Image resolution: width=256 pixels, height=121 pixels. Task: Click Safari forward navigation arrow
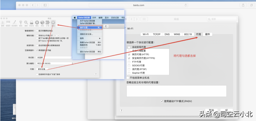pos(38,5)
